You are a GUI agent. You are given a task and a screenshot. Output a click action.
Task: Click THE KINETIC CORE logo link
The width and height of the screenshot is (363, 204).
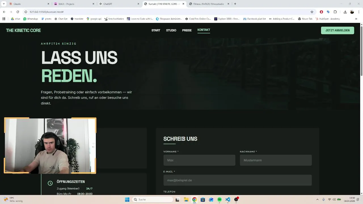point(23,30)
